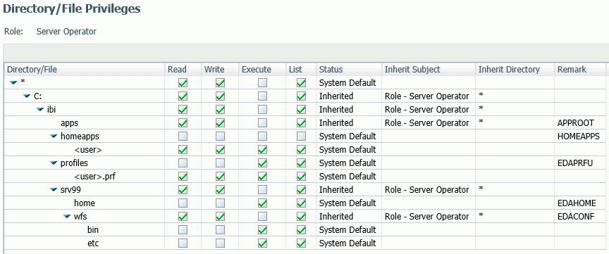
Task: Uncheck Execute for the bin row
Action: (x=262, y=229)
